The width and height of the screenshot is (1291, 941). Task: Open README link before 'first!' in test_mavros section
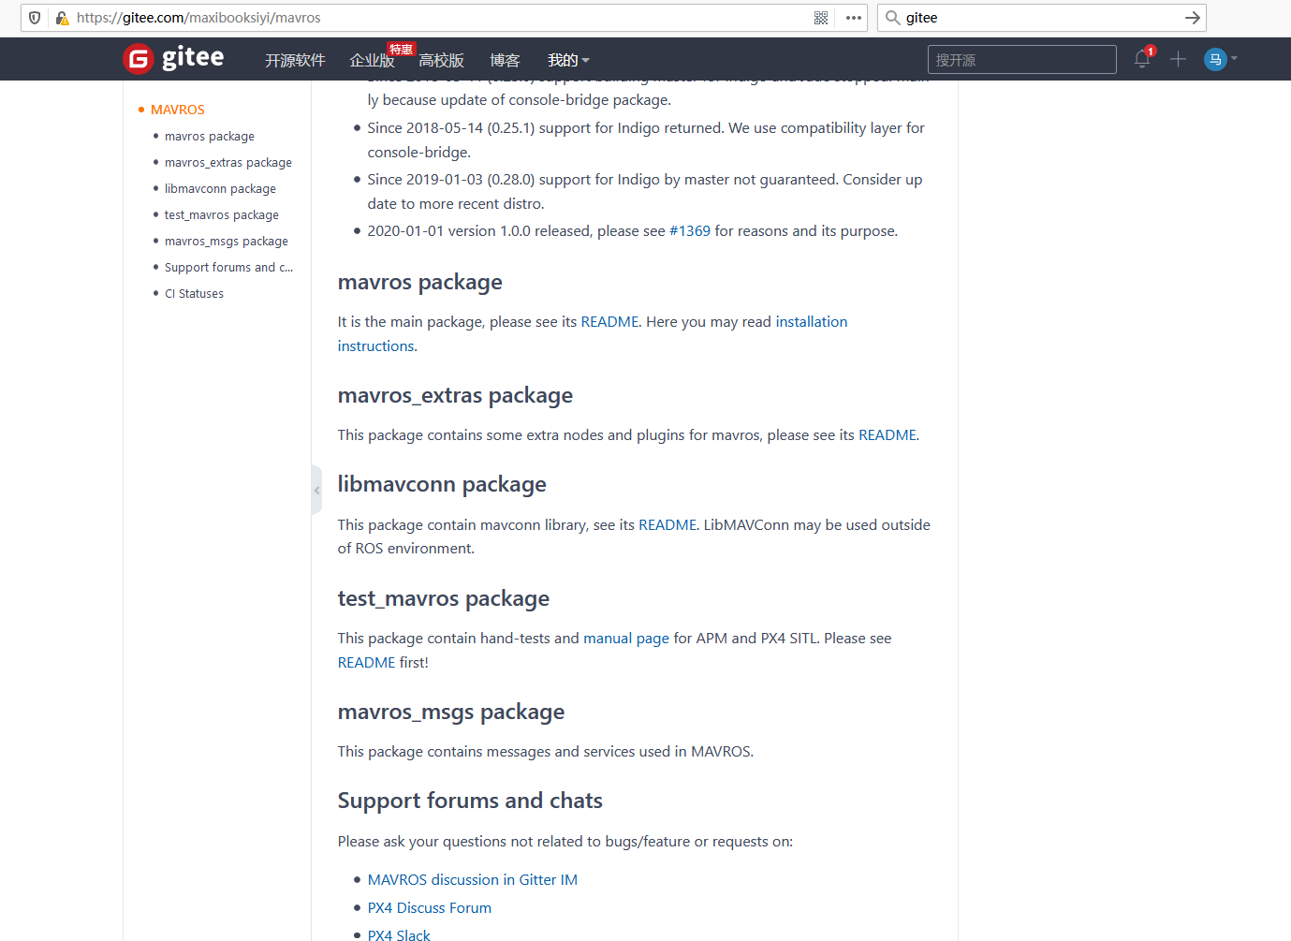tap(367, 662)
